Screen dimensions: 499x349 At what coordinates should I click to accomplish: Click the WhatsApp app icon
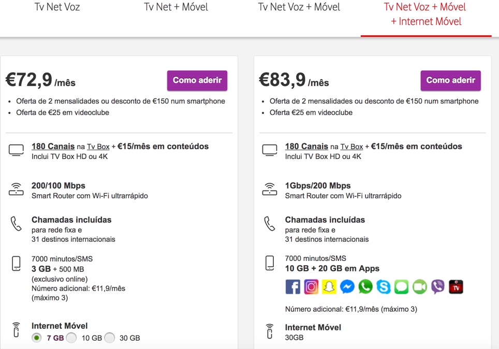click(x=365, y=287)
